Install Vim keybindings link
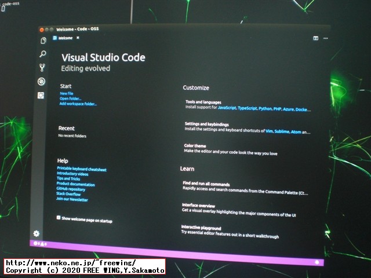The height and width of the screenshot is (278, 371). click(x=269, y=131)
